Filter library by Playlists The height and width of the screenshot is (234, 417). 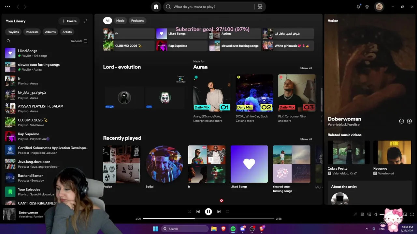click(13, 32)
